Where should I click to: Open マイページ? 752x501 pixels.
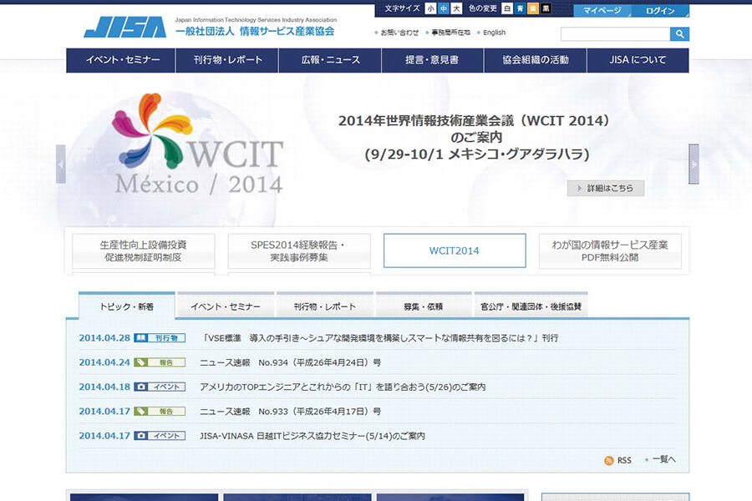click(x=602, y=11)
